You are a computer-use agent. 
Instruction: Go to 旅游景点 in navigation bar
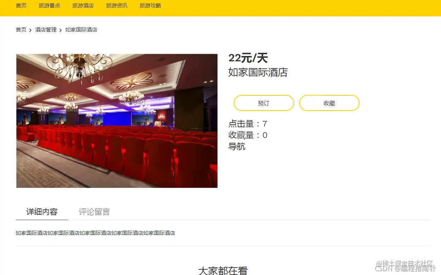(50, 6)
